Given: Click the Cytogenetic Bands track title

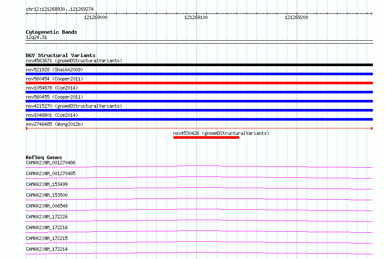Looking at the screenshot, I should click(x=51, y=32).
